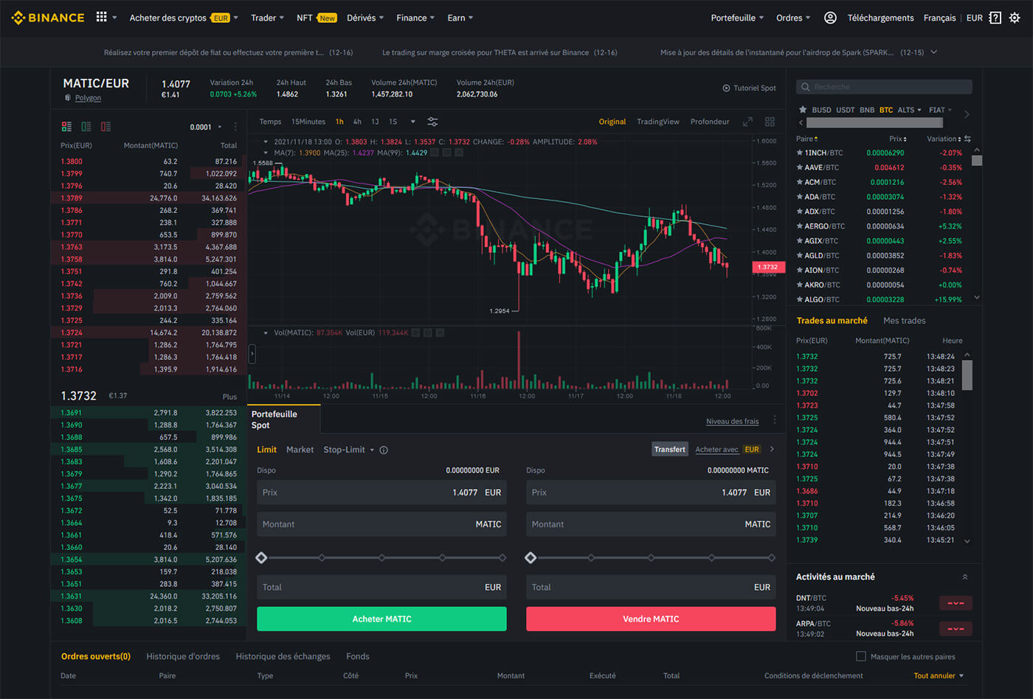The height and width of the screenshot is (699, 1033).
Task: Select the TradingView chart tab
Action: pos(658,122)
